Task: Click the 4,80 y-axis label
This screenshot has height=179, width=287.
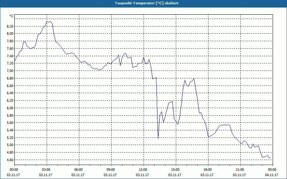Action: pyautogui.click(x=10, y=153)
